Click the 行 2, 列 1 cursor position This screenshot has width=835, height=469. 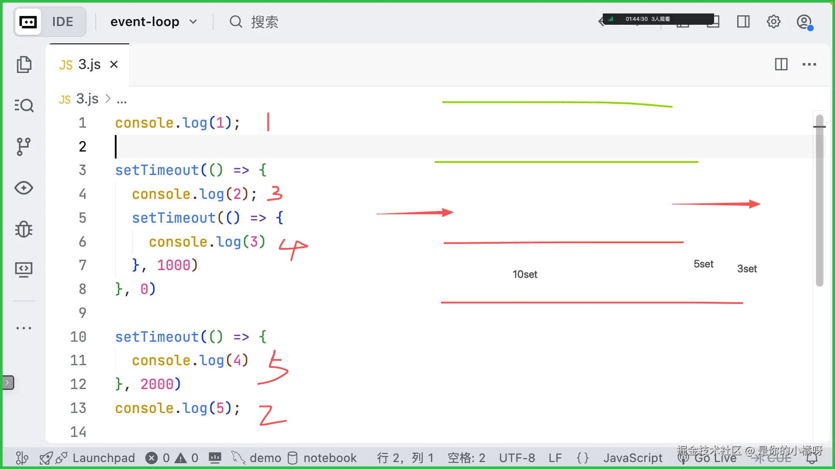click(405, 458)
